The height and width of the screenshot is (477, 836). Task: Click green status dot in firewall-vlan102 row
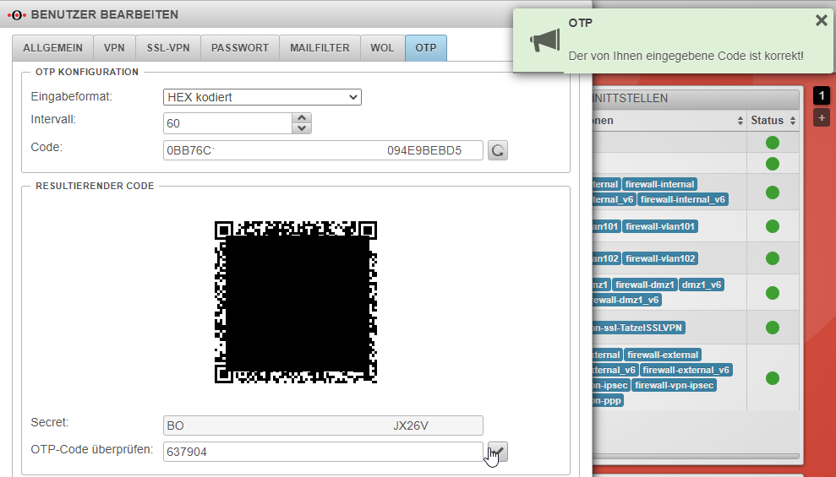click(773, 258)
